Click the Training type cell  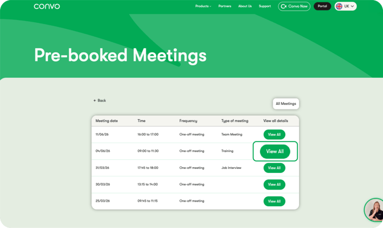[x=227, y=151]
